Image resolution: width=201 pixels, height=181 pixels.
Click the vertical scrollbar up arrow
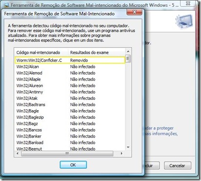128,51
